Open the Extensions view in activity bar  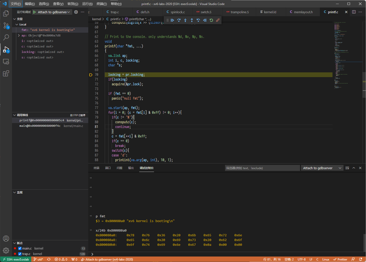(x=6, y=74)
